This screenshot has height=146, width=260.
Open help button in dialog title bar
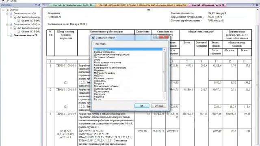156,37
